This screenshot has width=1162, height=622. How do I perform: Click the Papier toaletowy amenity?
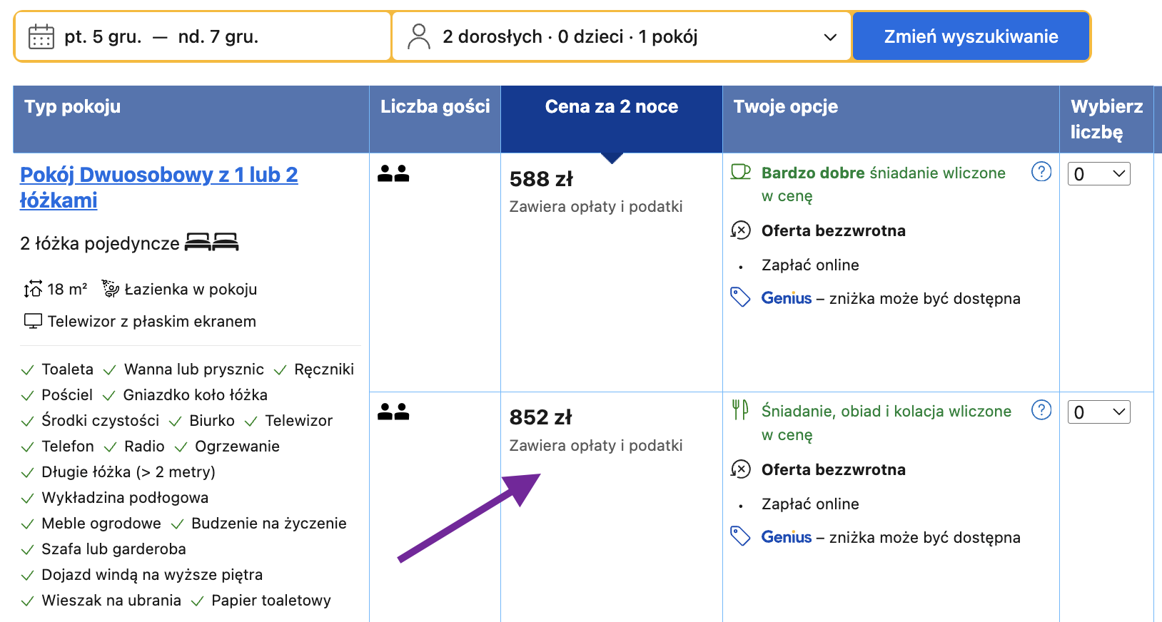[x=271, y=600]
